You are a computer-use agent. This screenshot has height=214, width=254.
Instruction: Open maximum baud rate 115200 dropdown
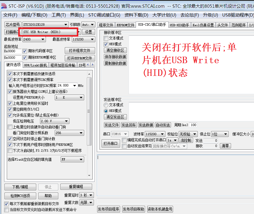point(83,39)
